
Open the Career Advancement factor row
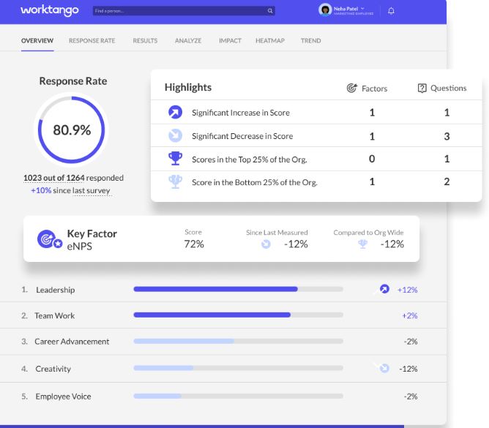coord(223,342)
